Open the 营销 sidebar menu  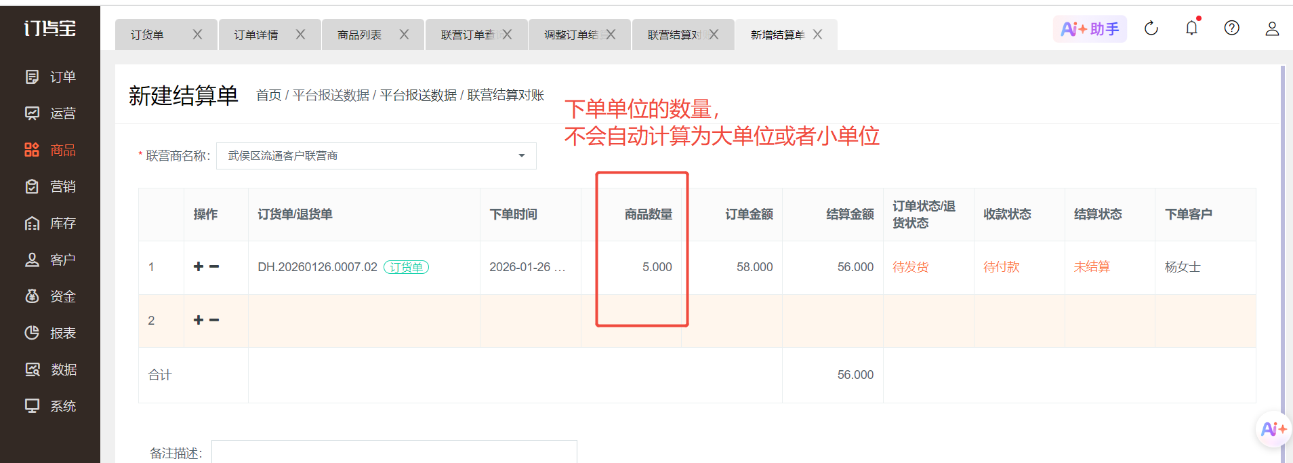[50, 186]
